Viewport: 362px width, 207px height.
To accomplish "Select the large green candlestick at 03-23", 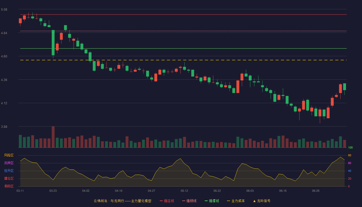I will pos(53,43).
